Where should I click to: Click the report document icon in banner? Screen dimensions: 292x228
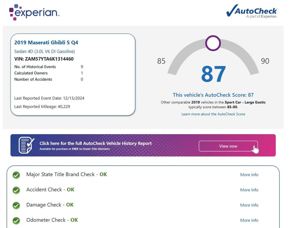click(26, 145)
